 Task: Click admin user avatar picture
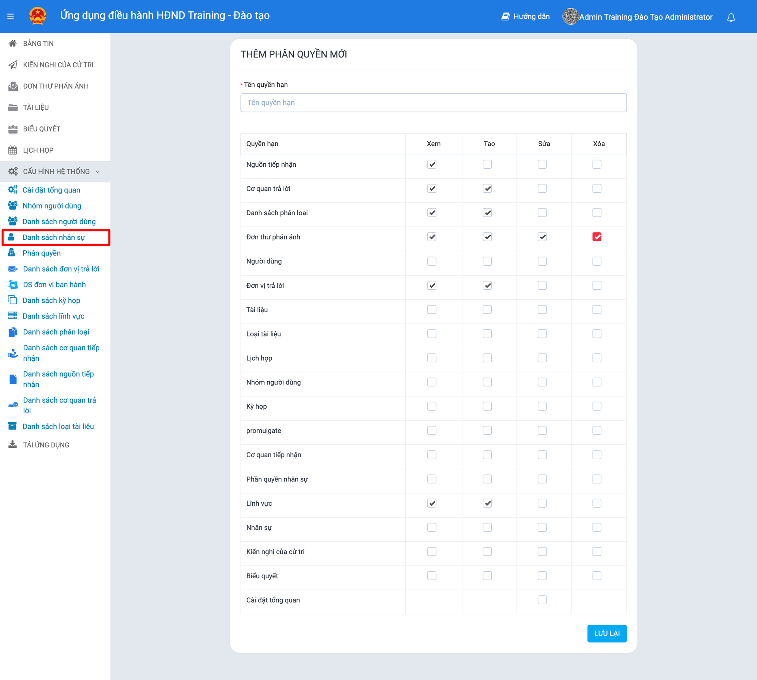[x=570, y=17]
